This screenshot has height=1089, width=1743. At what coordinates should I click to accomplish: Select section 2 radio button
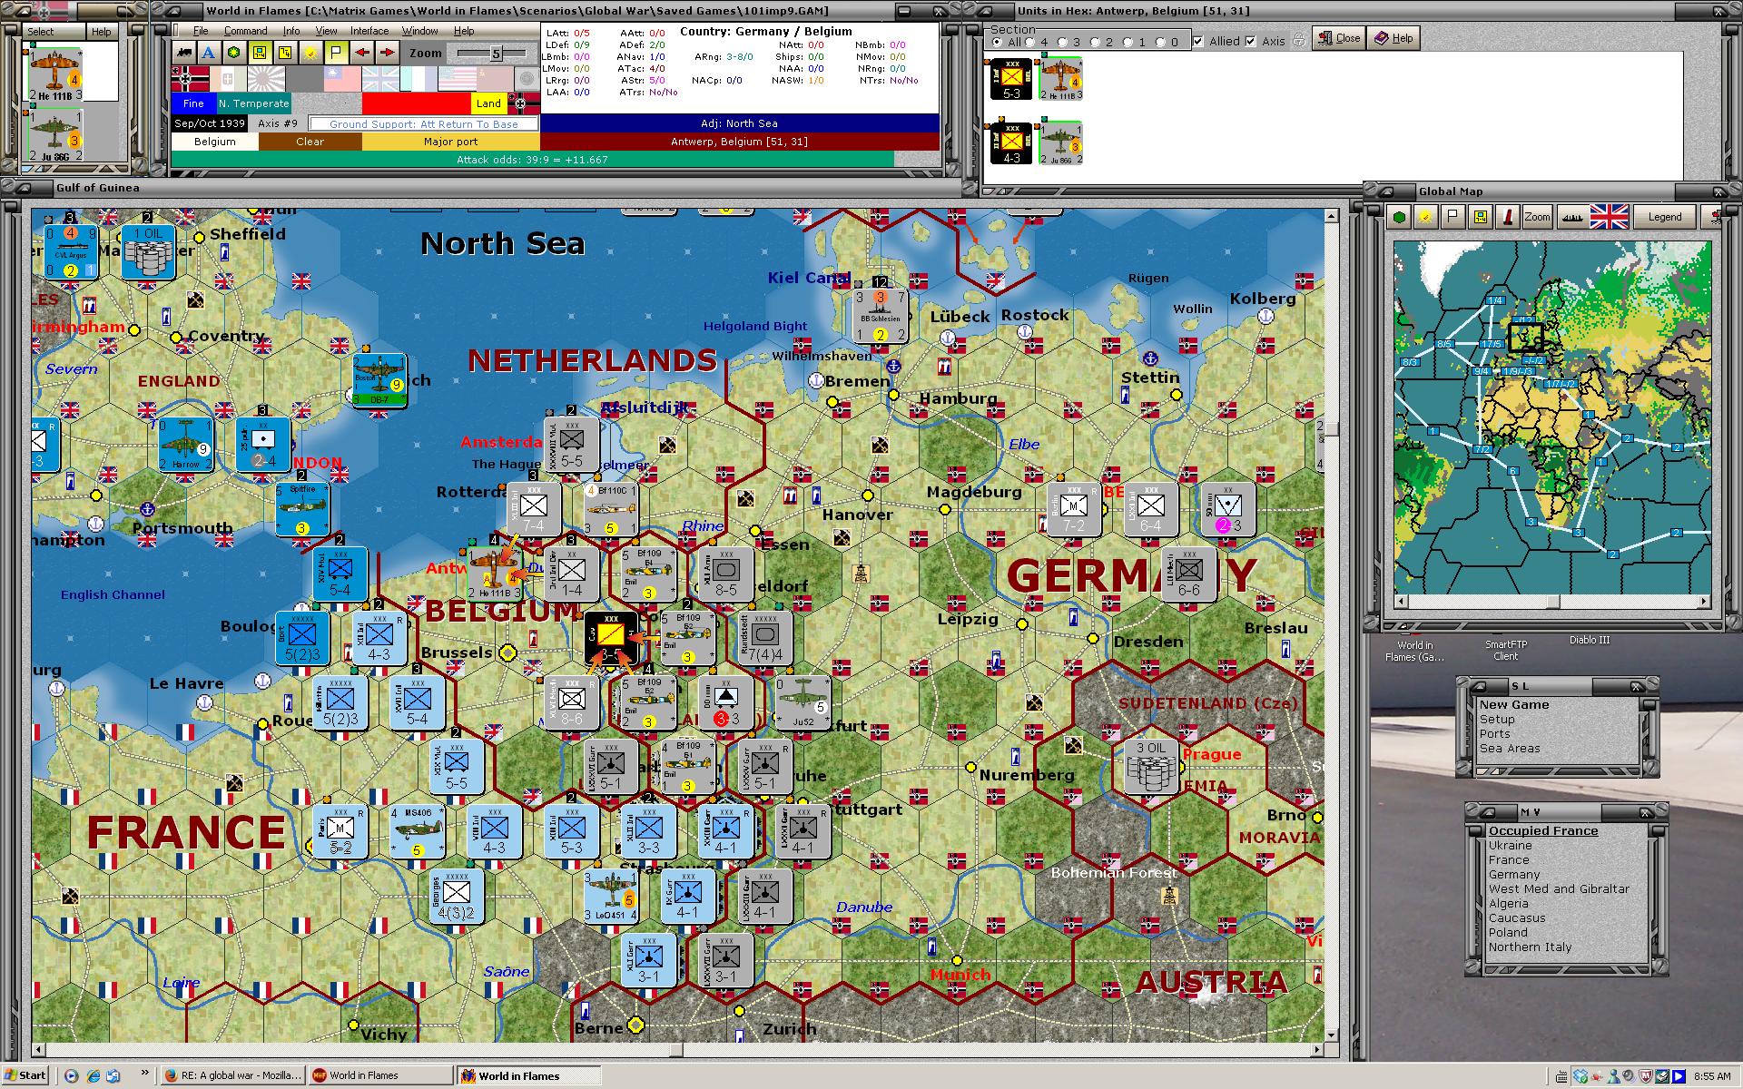pos(1095,42)
